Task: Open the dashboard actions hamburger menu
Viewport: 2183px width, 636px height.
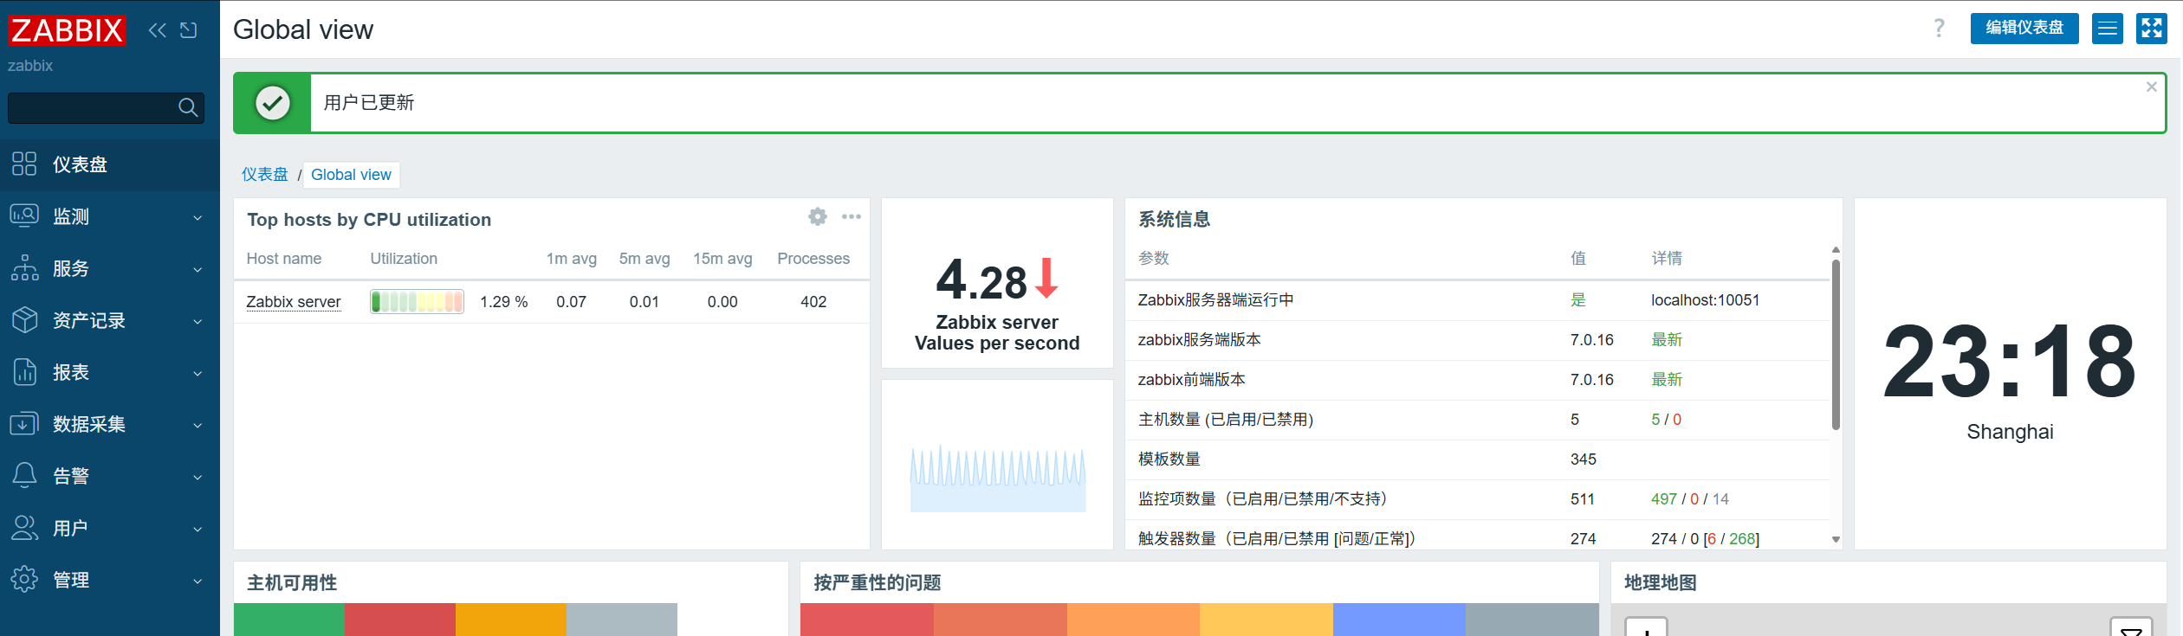Action: 2108,29
